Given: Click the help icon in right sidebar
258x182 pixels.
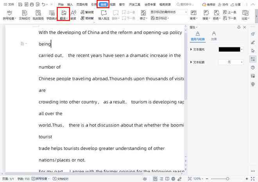Looking at the screenshot, I should click(x=253, y=68).
